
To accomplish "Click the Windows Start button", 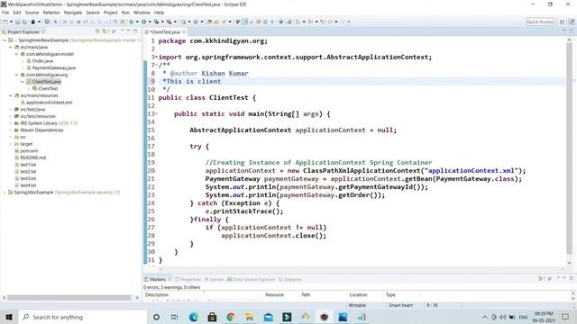I will tap(9, 317).
